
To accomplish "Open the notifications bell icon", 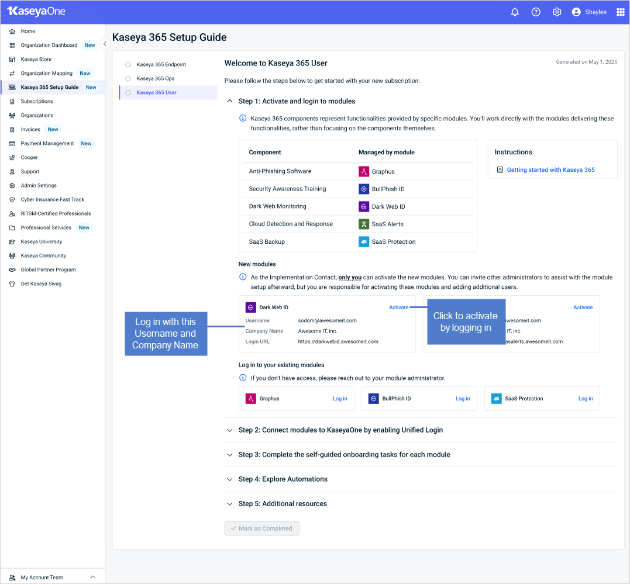I will (515, 12).
